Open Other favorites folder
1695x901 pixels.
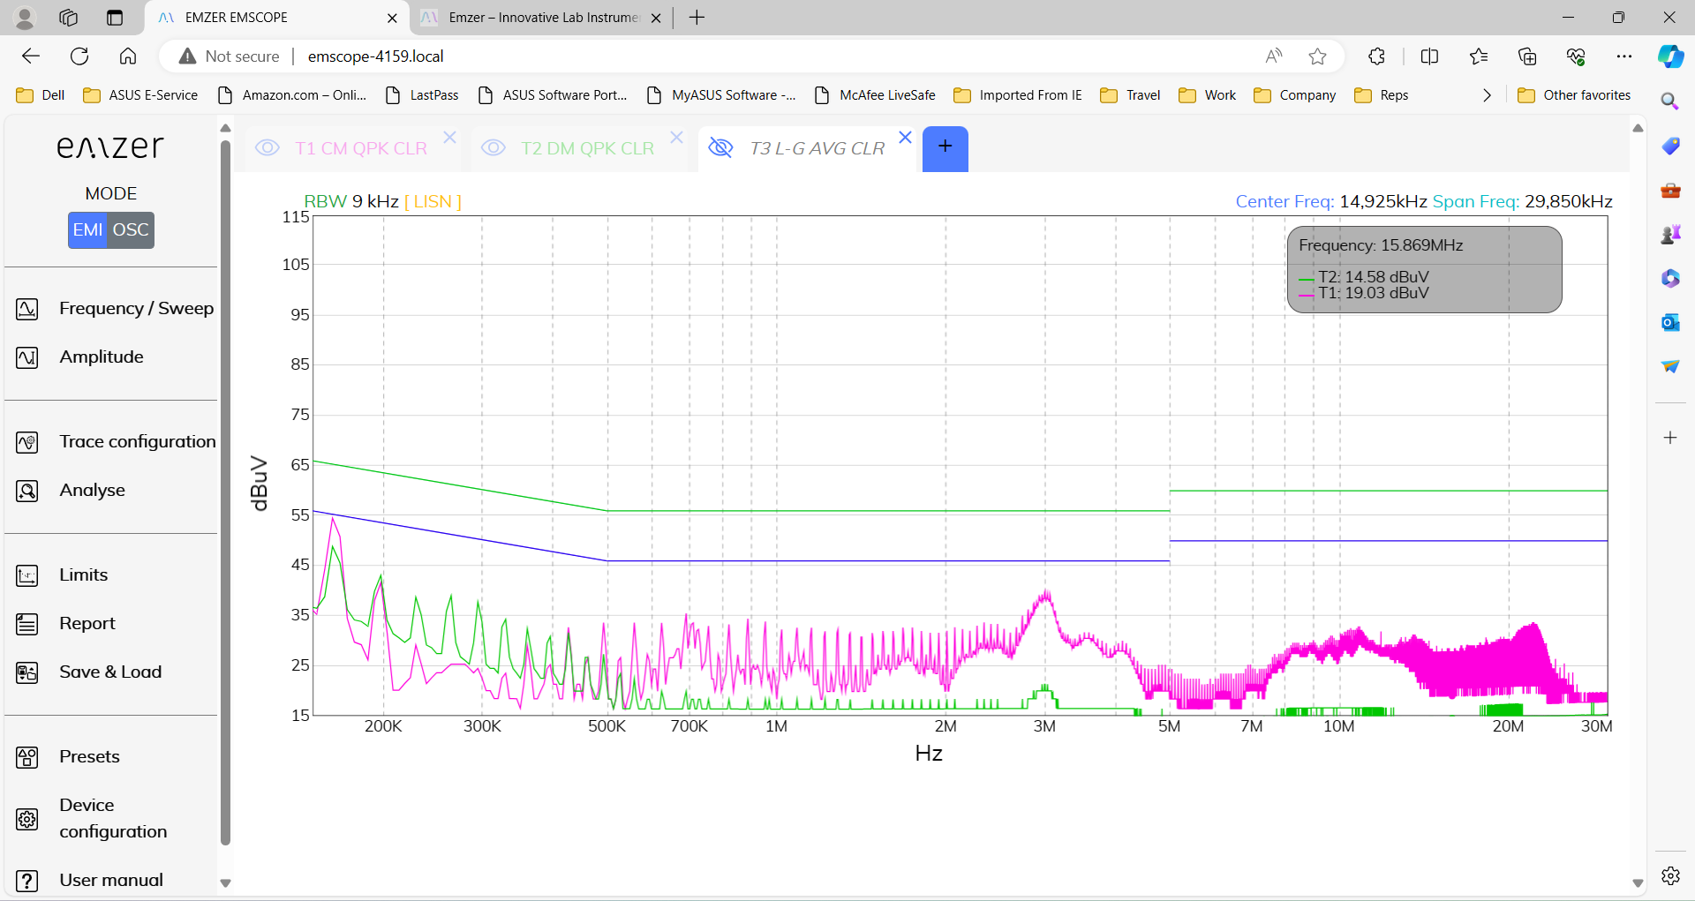[1574, 95]
